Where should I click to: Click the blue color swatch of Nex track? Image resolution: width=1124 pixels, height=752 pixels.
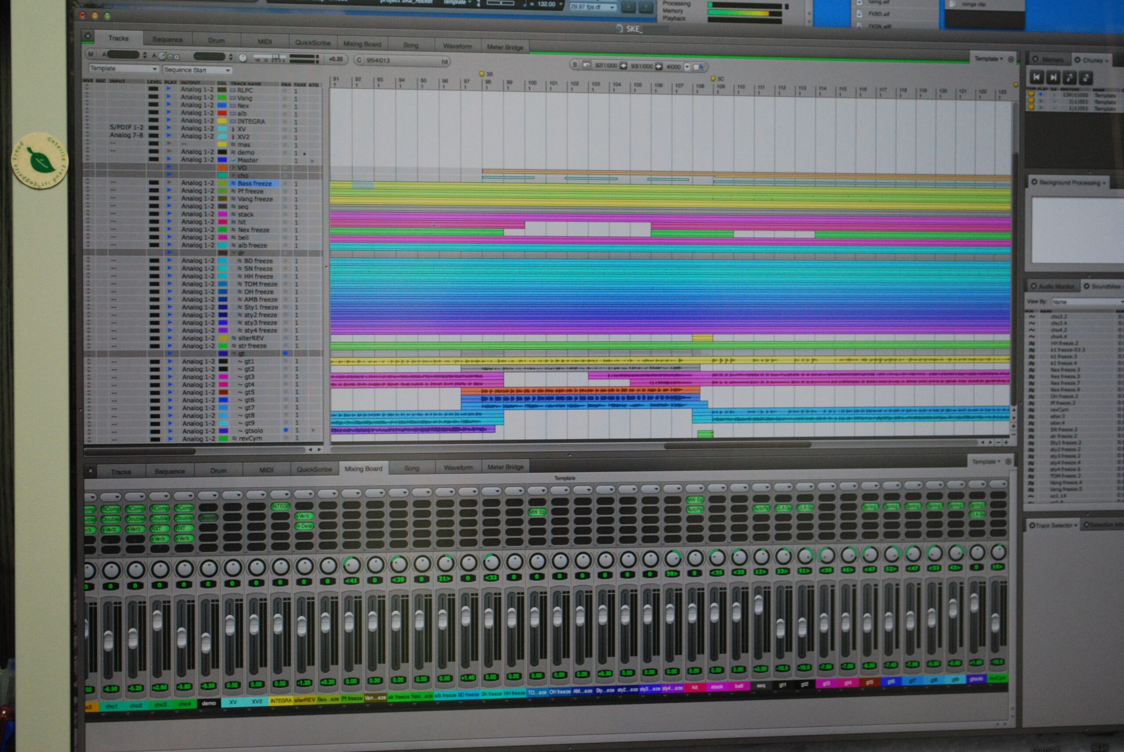(x=222, y=105)
